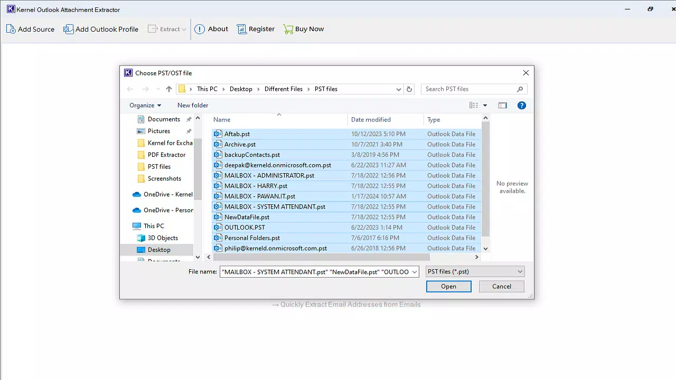Click the Pictures folder icon in sidebar

click(x=141, y=131)
